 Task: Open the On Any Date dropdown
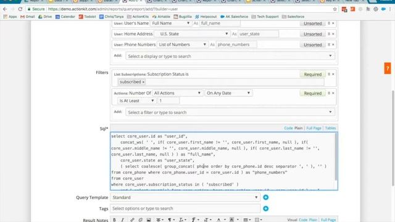[x=229, y=93]
